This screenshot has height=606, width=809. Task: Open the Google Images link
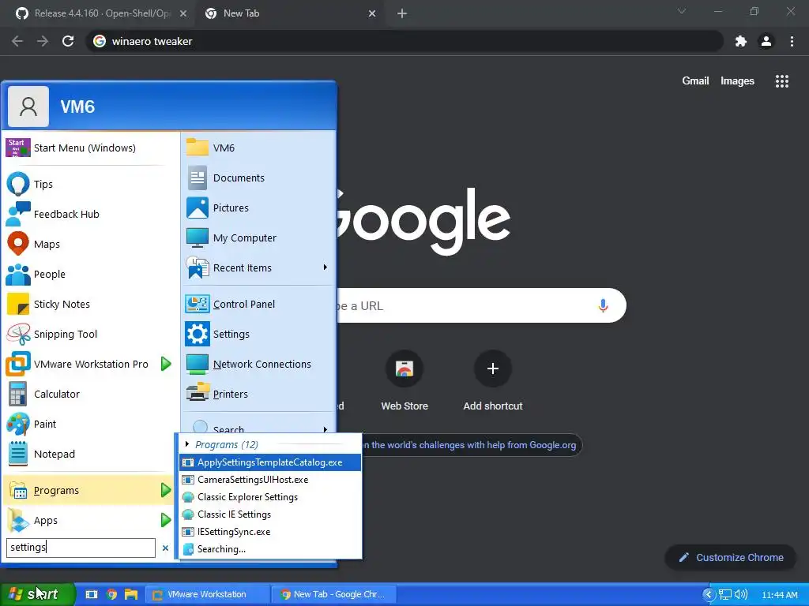pos(737,81)
